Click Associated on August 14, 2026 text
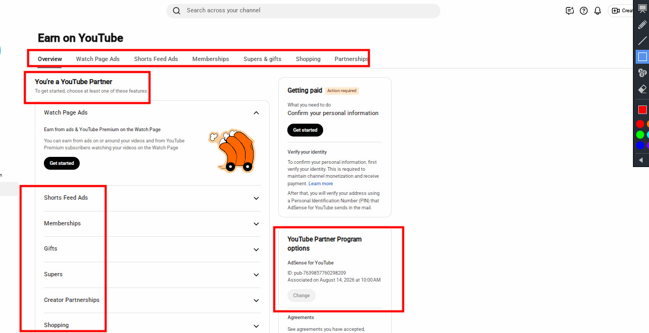The height and width of the screenshot is (333, 649). (334, 280)
